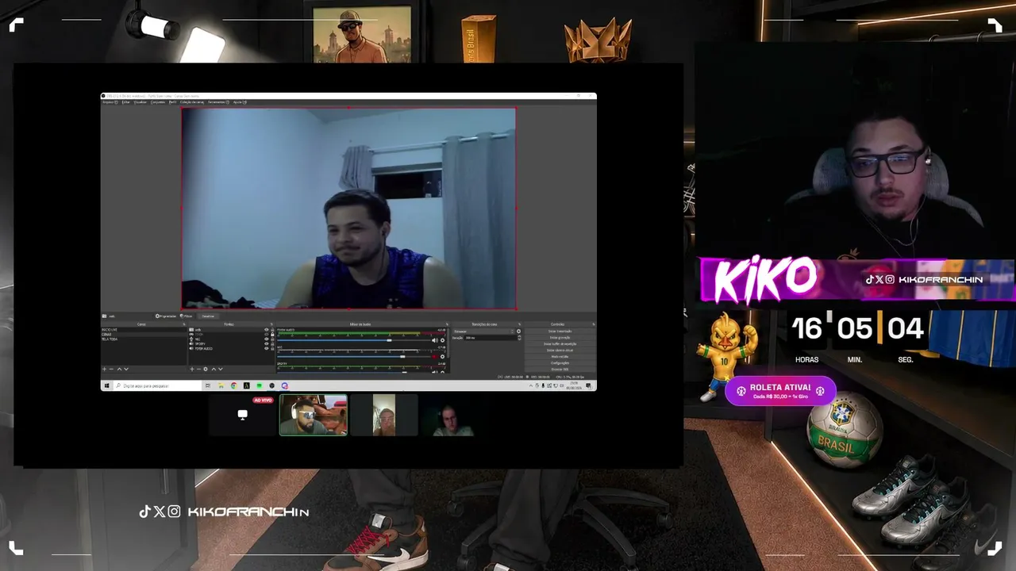The width and height of the screenshot is (1016, 571).
Task: Undock the Controles panel via header icon
Action: pyautogui.click(x=594, y=324)
